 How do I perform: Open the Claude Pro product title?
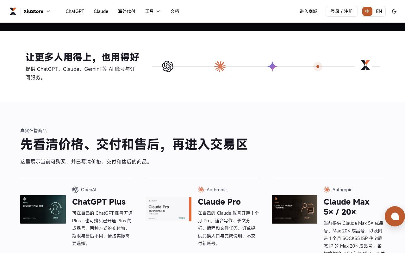coord(219,202)
